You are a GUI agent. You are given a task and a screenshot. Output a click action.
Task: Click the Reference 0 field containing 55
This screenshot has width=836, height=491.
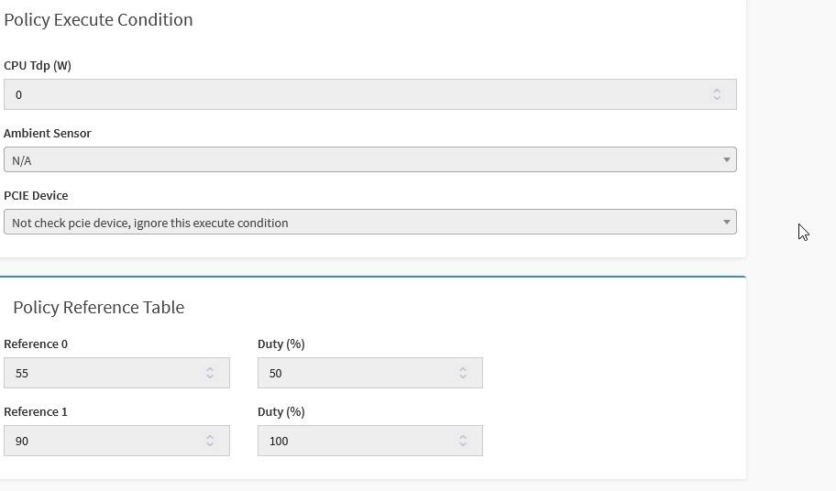click(116, 373)
